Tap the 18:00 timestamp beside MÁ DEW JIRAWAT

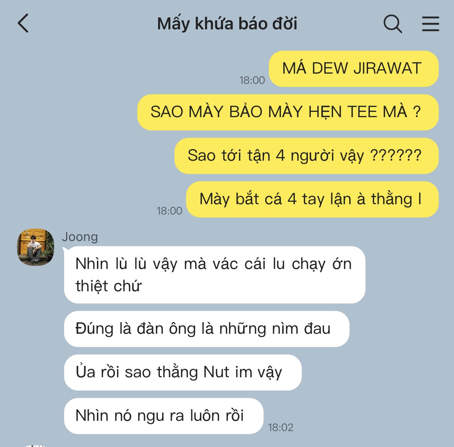pos(252,80)
